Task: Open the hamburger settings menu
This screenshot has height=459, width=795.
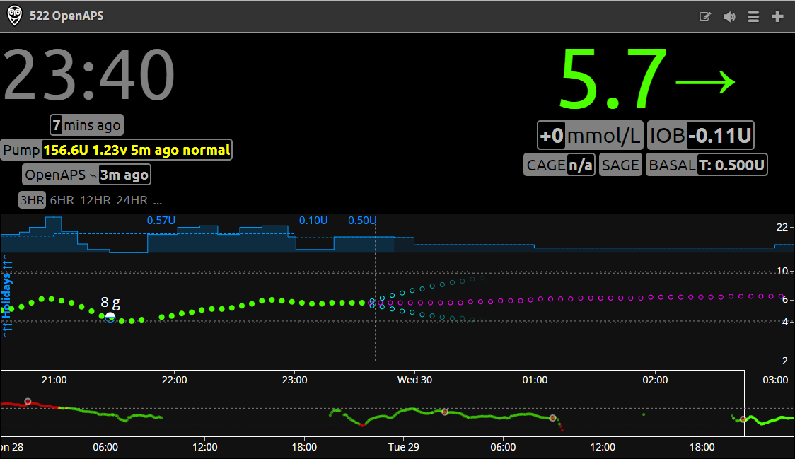Action: 753,17
